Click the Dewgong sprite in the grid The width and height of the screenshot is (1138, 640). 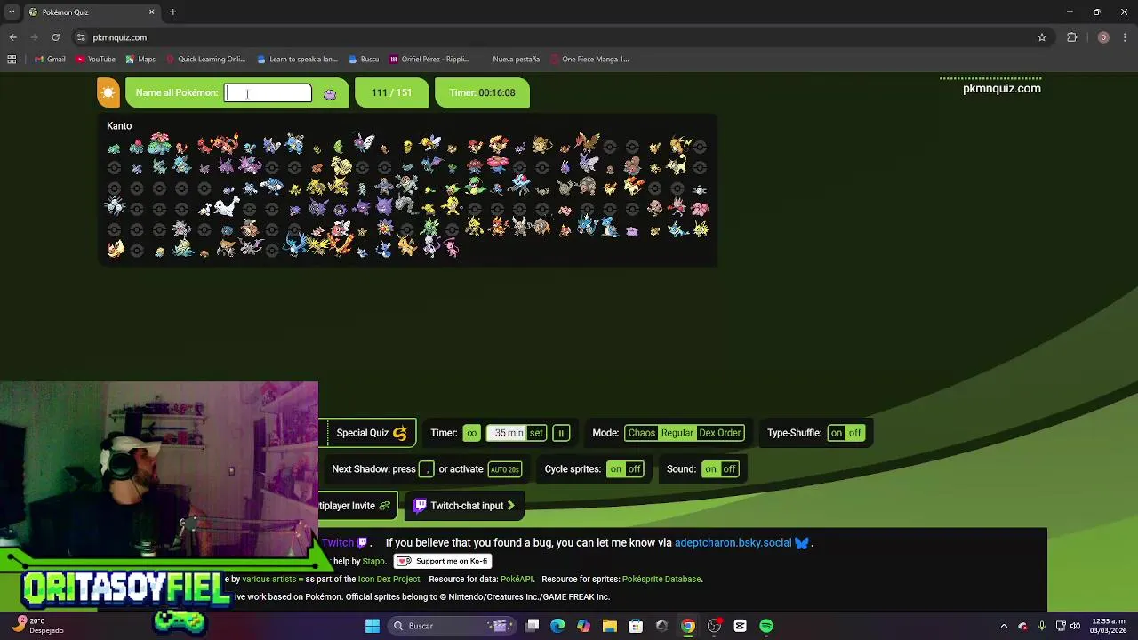(227, 204)
